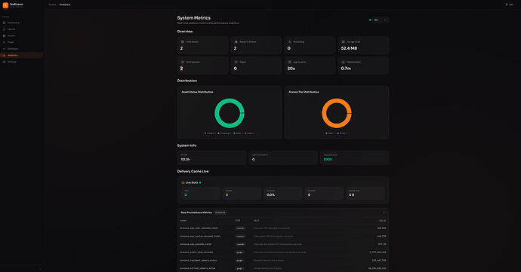The height and width of the screenshot is (272, 521).
Task: Click the Failed card icon
Action: [236, 62]
